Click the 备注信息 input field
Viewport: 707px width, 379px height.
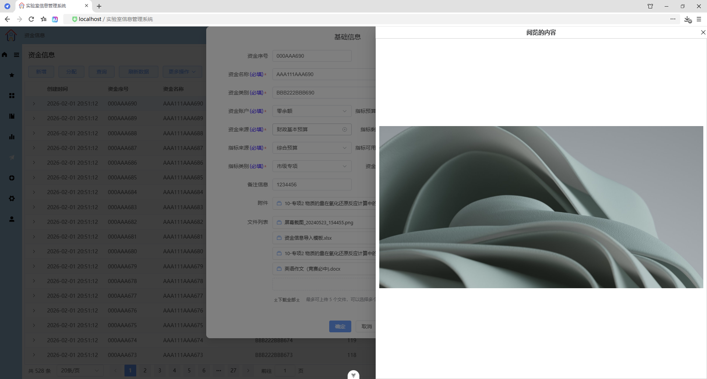point(312,185)
